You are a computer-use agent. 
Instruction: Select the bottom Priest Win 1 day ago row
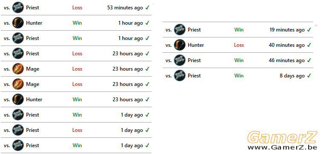pos(76,145)
